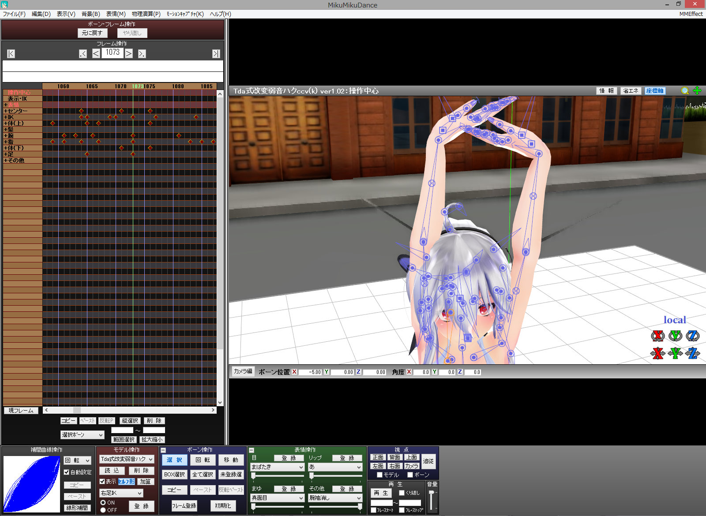Screen dimensions: 706x516
Task: Expand the まばたき eye expression dropdown
Action: [x=301, y=467]
